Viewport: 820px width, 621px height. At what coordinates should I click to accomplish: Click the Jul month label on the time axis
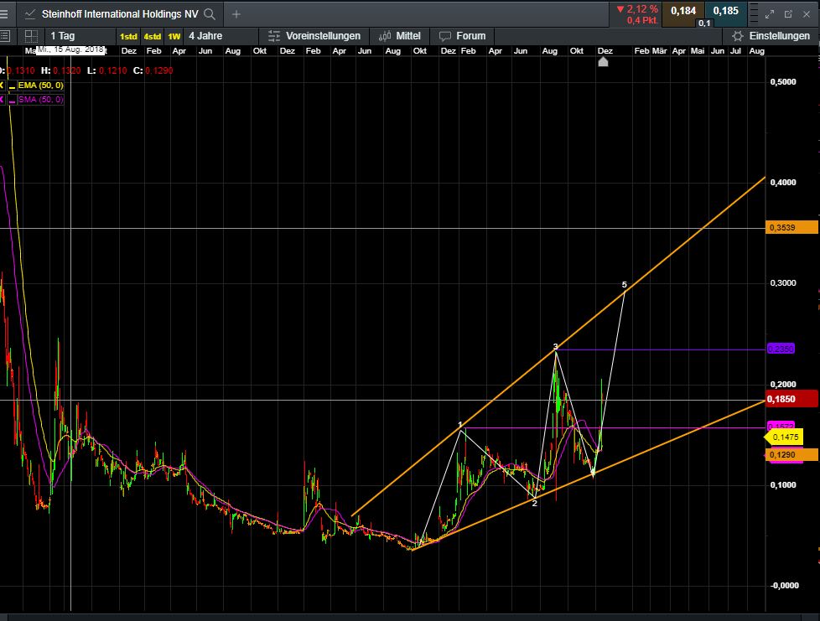(x=735, y=51)
